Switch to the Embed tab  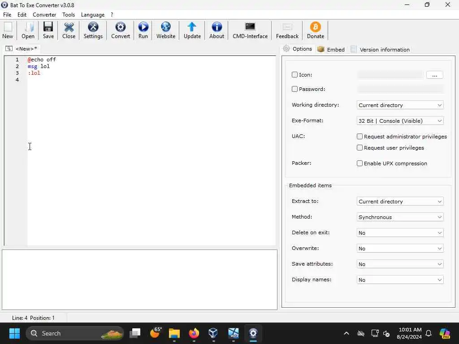pos(331,49)
